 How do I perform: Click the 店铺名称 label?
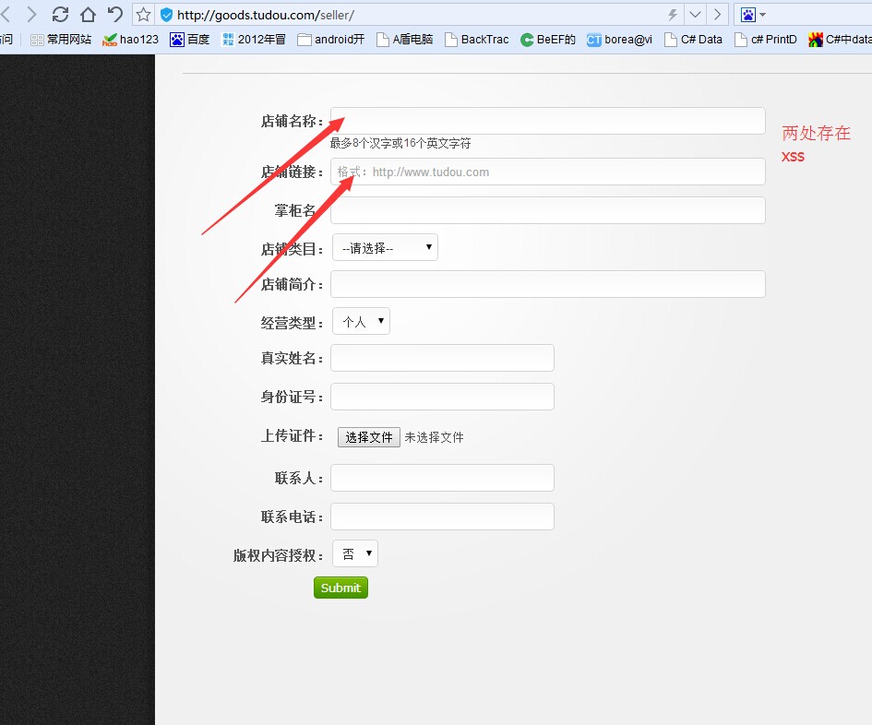(x=292, y=121)
